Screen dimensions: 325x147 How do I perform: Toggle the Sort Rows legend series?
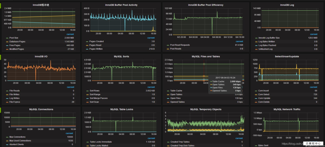point(94,91)
